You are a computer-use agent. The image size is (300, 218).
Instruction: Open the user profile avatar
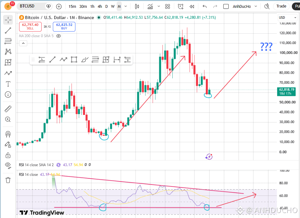[8, 6]
